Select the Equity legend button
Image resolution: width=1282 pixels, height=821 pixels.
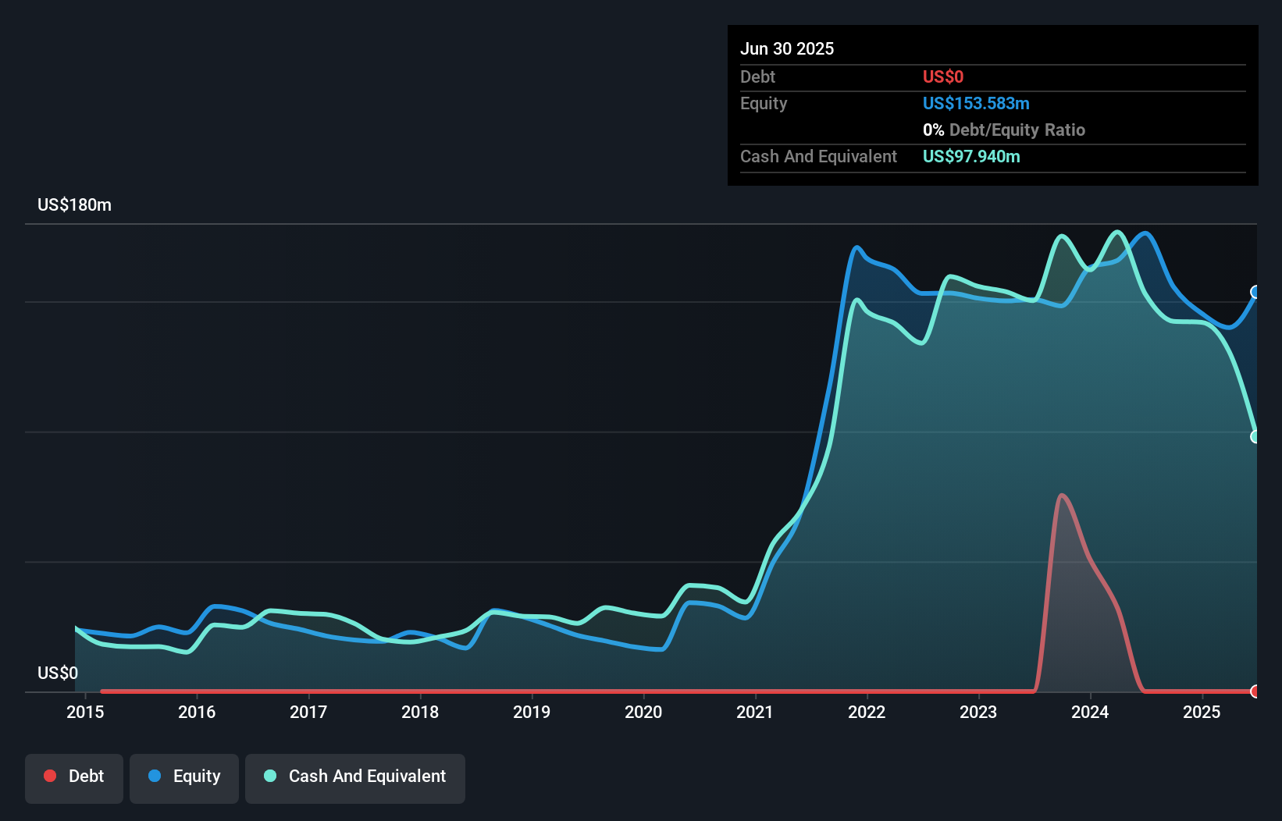pos(183,778)
